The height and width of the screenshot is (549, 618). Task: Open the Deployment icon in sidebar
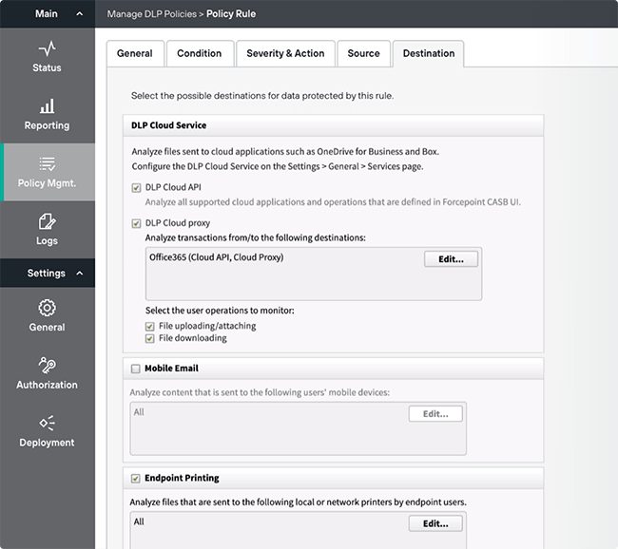click(x=47, y=424)
